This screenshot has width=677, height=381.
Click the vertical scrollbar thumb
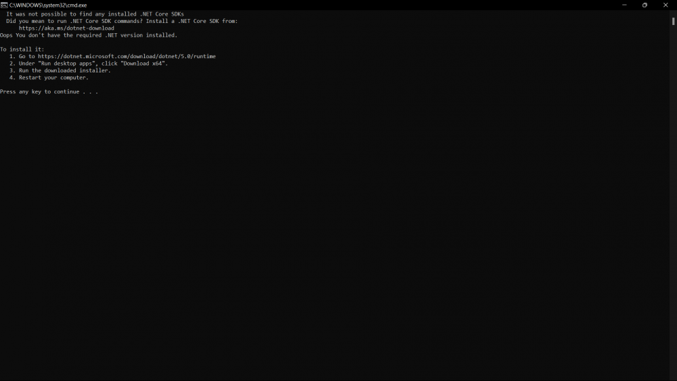[x=673, y=21]
